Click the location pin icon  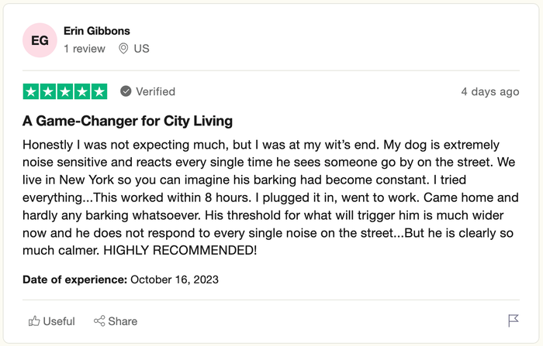(x=123, y=49)
